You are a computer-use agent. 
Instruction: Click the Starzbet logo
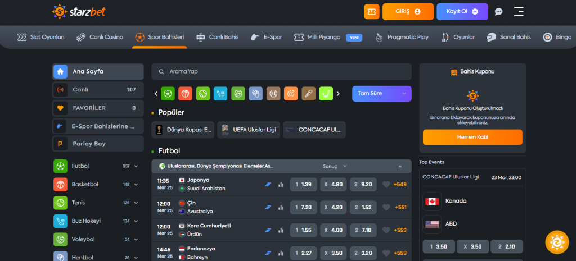pyautogui.click(x=79, y=12)
